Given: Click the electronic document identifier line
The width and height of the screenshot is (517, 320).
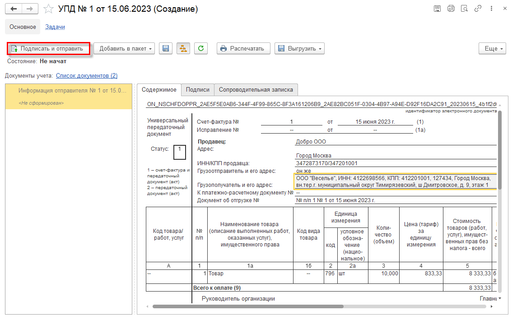Looking at the screenshot, I should point(321,104).
